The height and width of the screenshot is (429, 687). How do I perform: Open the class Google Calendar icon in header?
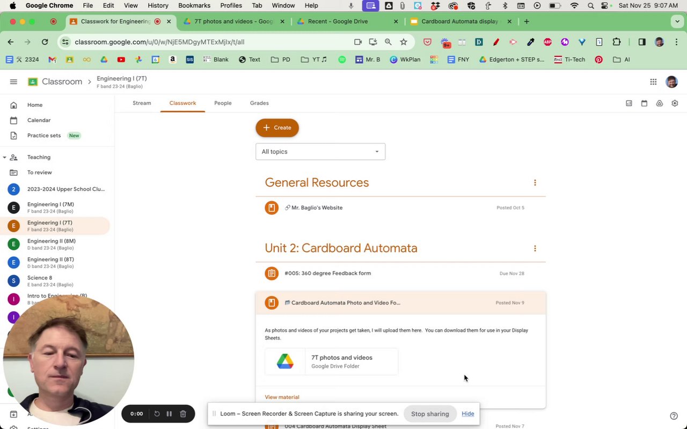click(644, 103)
